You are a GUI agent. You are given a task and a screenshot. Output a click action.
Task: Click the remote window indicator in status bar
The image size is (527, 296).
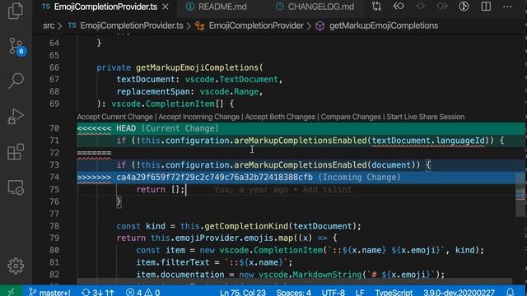[x=11, y=292]
